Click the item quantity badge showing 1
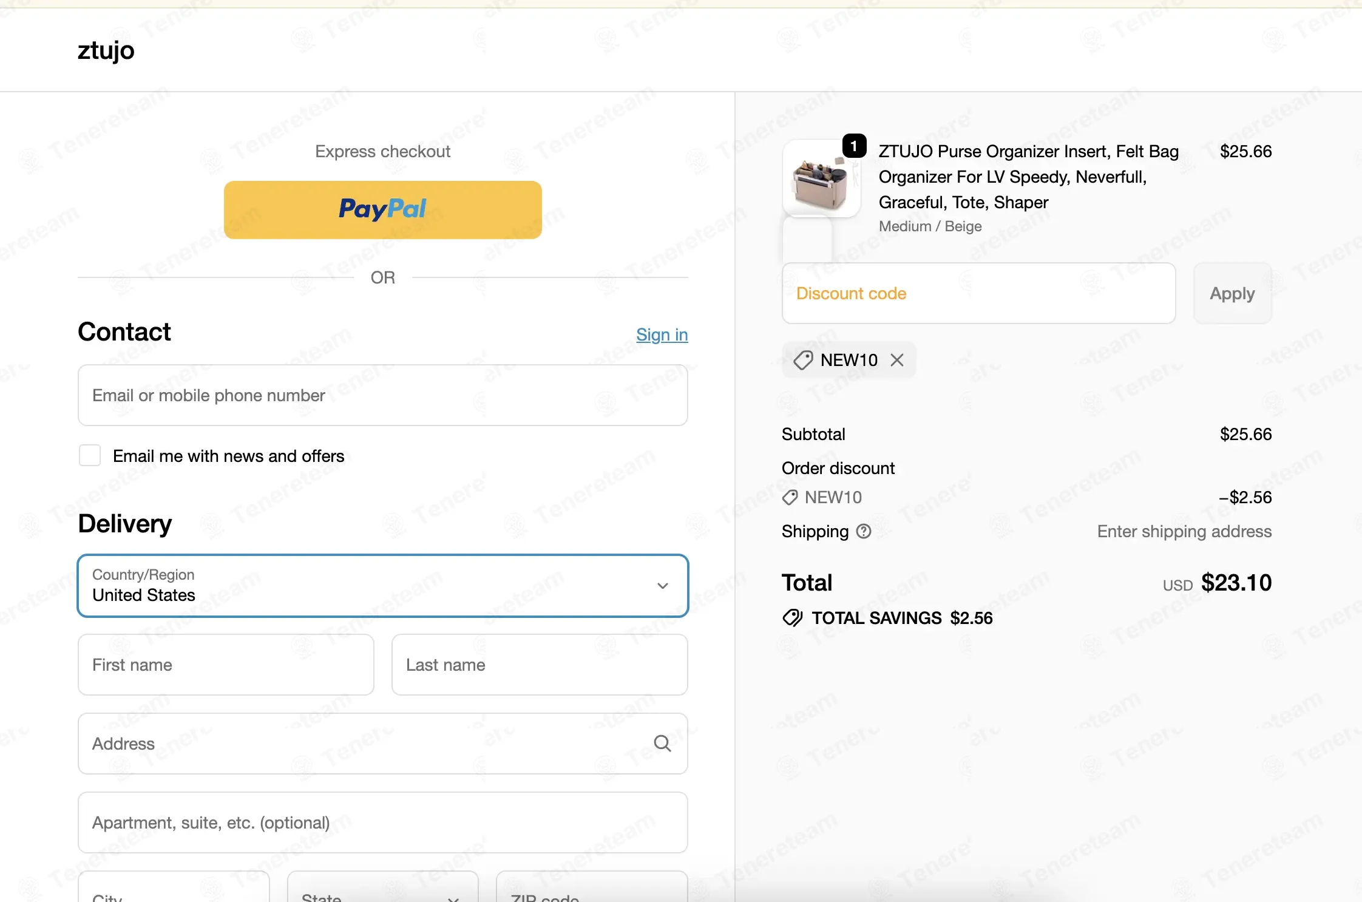Screen dimensions: 1362x902 pyautogui.click(x=854, y=146)
